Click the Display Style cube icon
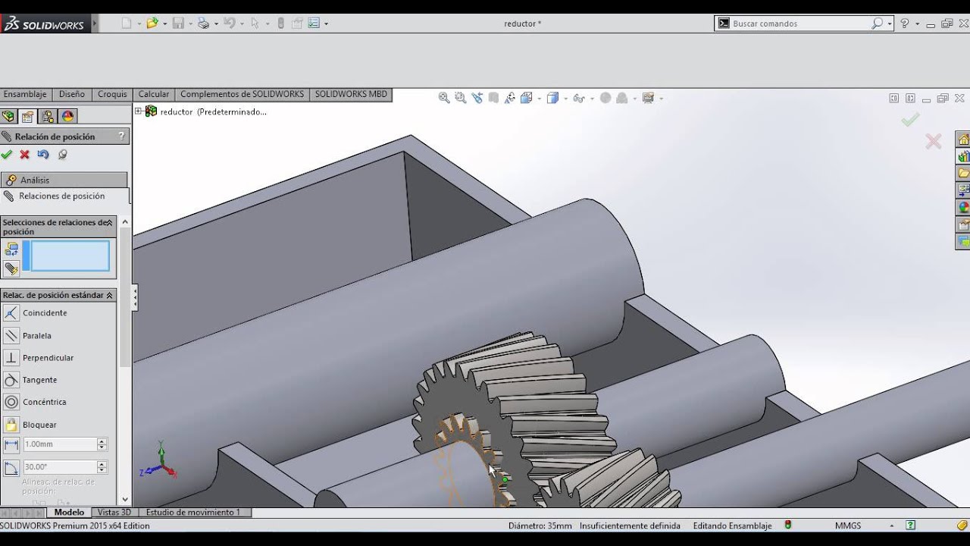 [552, 98]
